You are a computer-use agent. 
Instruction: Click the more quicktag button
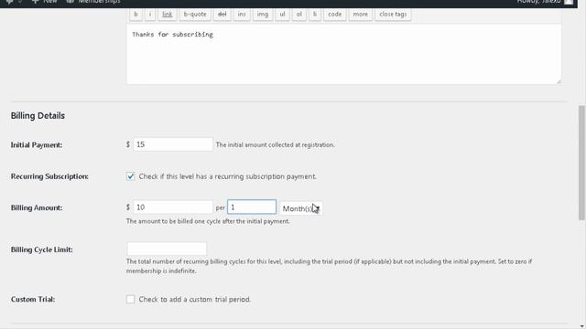[x=360, y=15]
